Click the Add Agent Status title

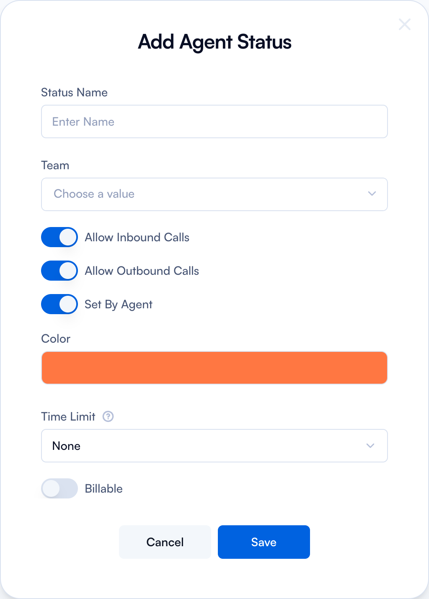point(214,42)
